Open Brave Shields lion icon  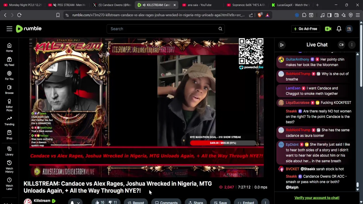pos(259,15)
